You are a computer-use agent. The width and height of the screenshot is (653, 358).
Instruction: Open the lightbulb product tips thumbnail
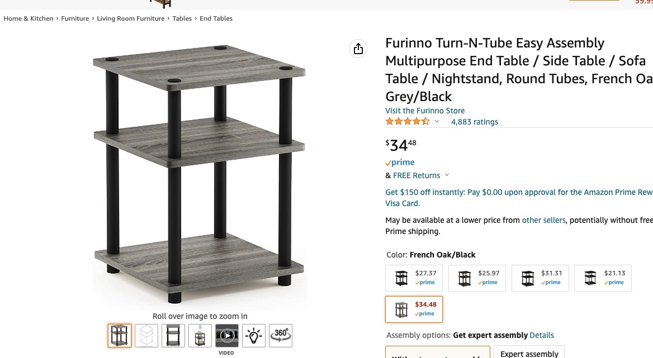(254, 336)
